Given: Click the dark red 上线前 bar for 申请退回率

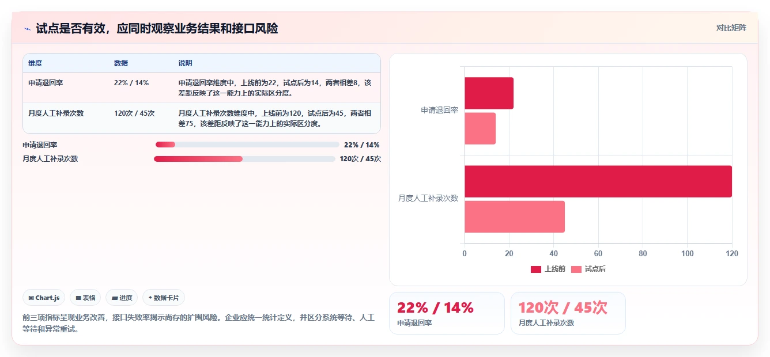Looking at the screenshot, I should [489, 93].
